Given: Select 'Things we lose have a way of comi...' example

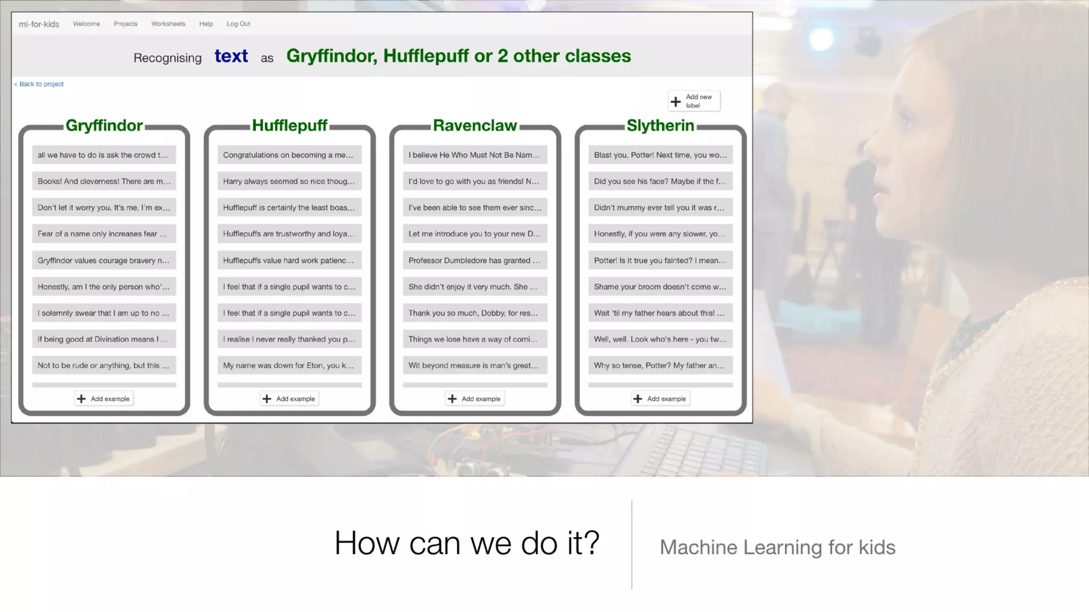Looking at the screenshot, I should (x=475, y=339).
